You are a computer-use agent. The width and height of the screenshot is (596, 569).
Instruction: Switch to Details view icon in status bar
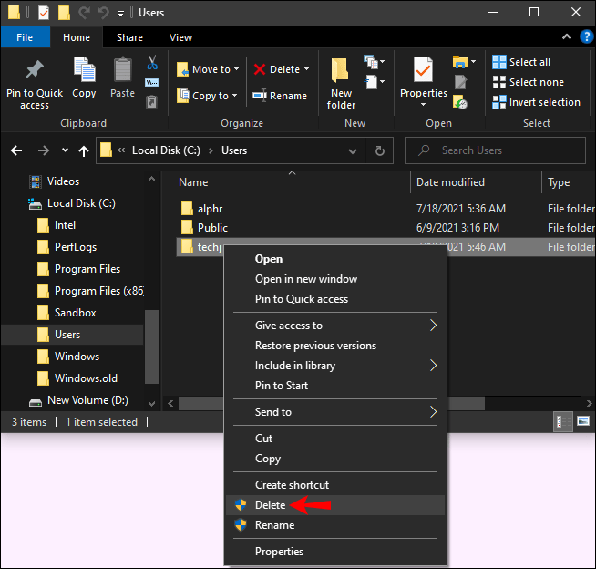562,422
